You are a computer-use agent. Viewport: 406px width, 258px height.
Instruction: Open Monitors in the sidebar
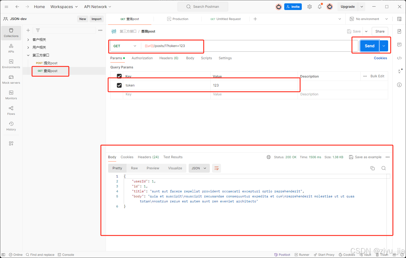point(11,95)
